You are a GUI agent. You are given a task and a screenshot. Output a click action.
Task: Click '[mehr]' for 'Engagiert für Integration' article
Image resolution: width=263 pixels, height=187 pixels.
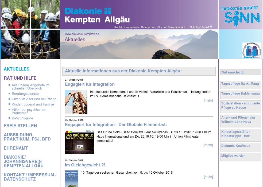[208, 100]
